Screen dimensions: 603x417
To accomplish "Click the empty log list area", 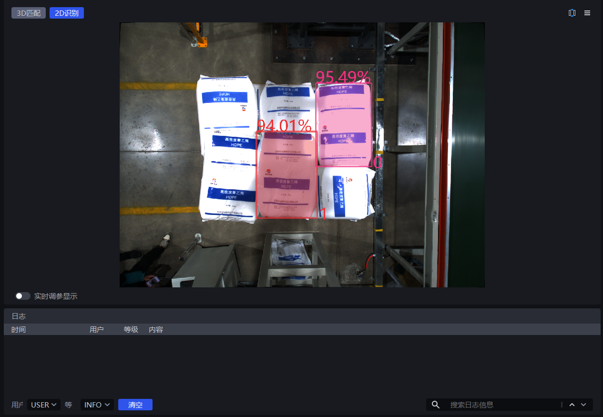I will point(301,365).
